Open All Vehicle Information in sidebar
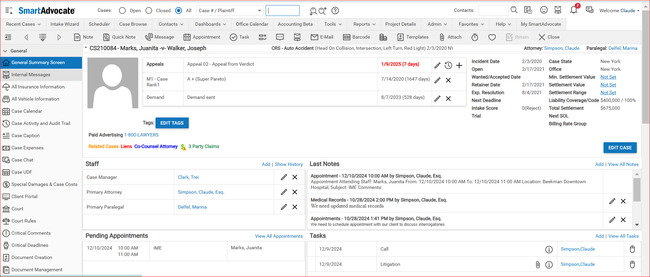The image size is (650, 277). 41,99
